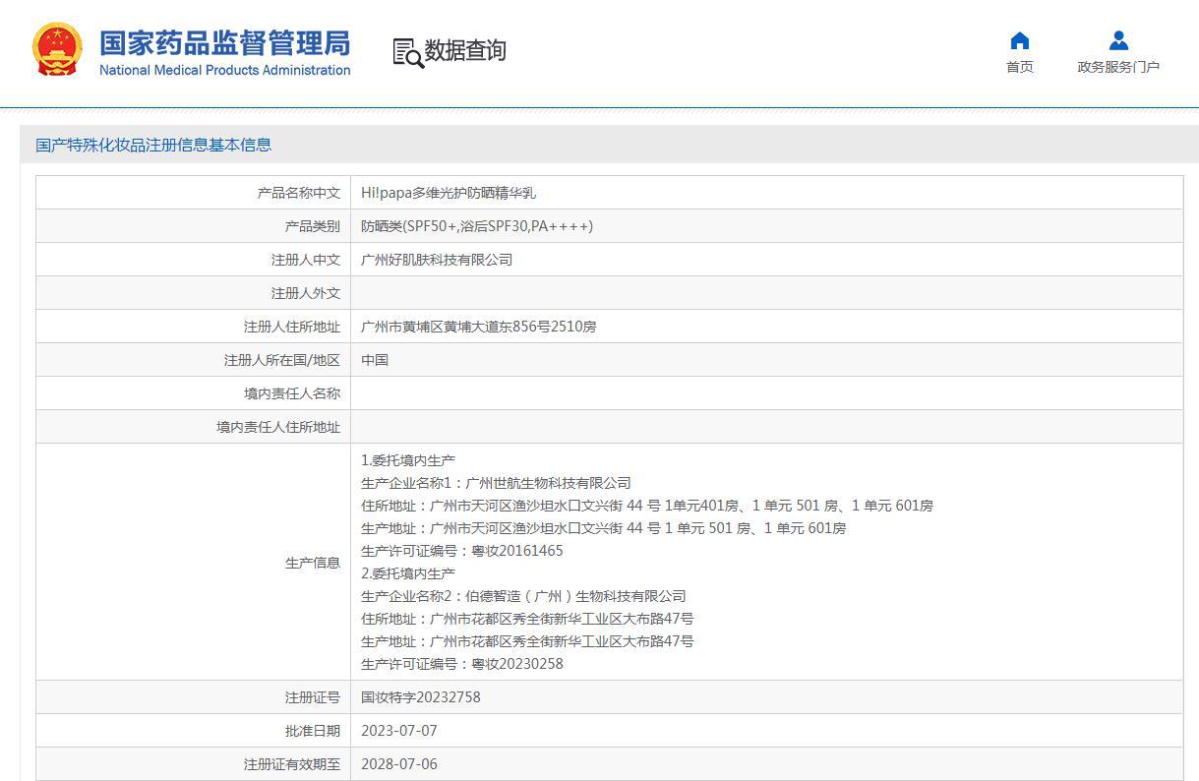Click the line 2.委托境内生产
This screenshot has width=1199, height=781.
pyautogui.click(x=408, y=573)
